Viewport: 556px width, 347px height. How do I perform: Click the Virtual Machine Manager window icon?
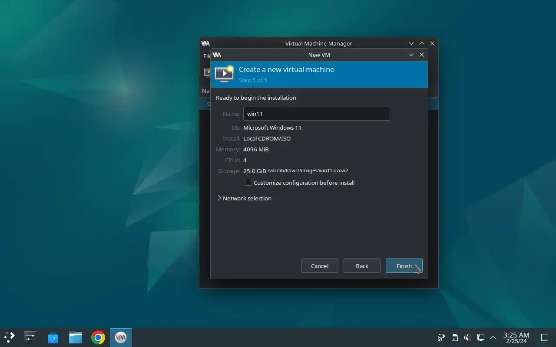[x=205, y=43]
